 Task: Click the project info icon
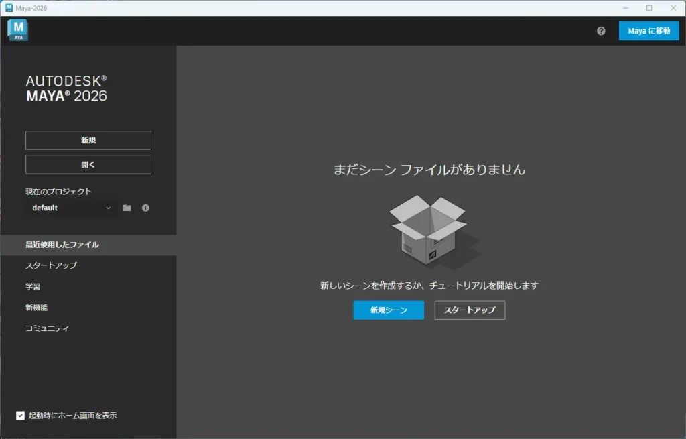coord(145,208)
